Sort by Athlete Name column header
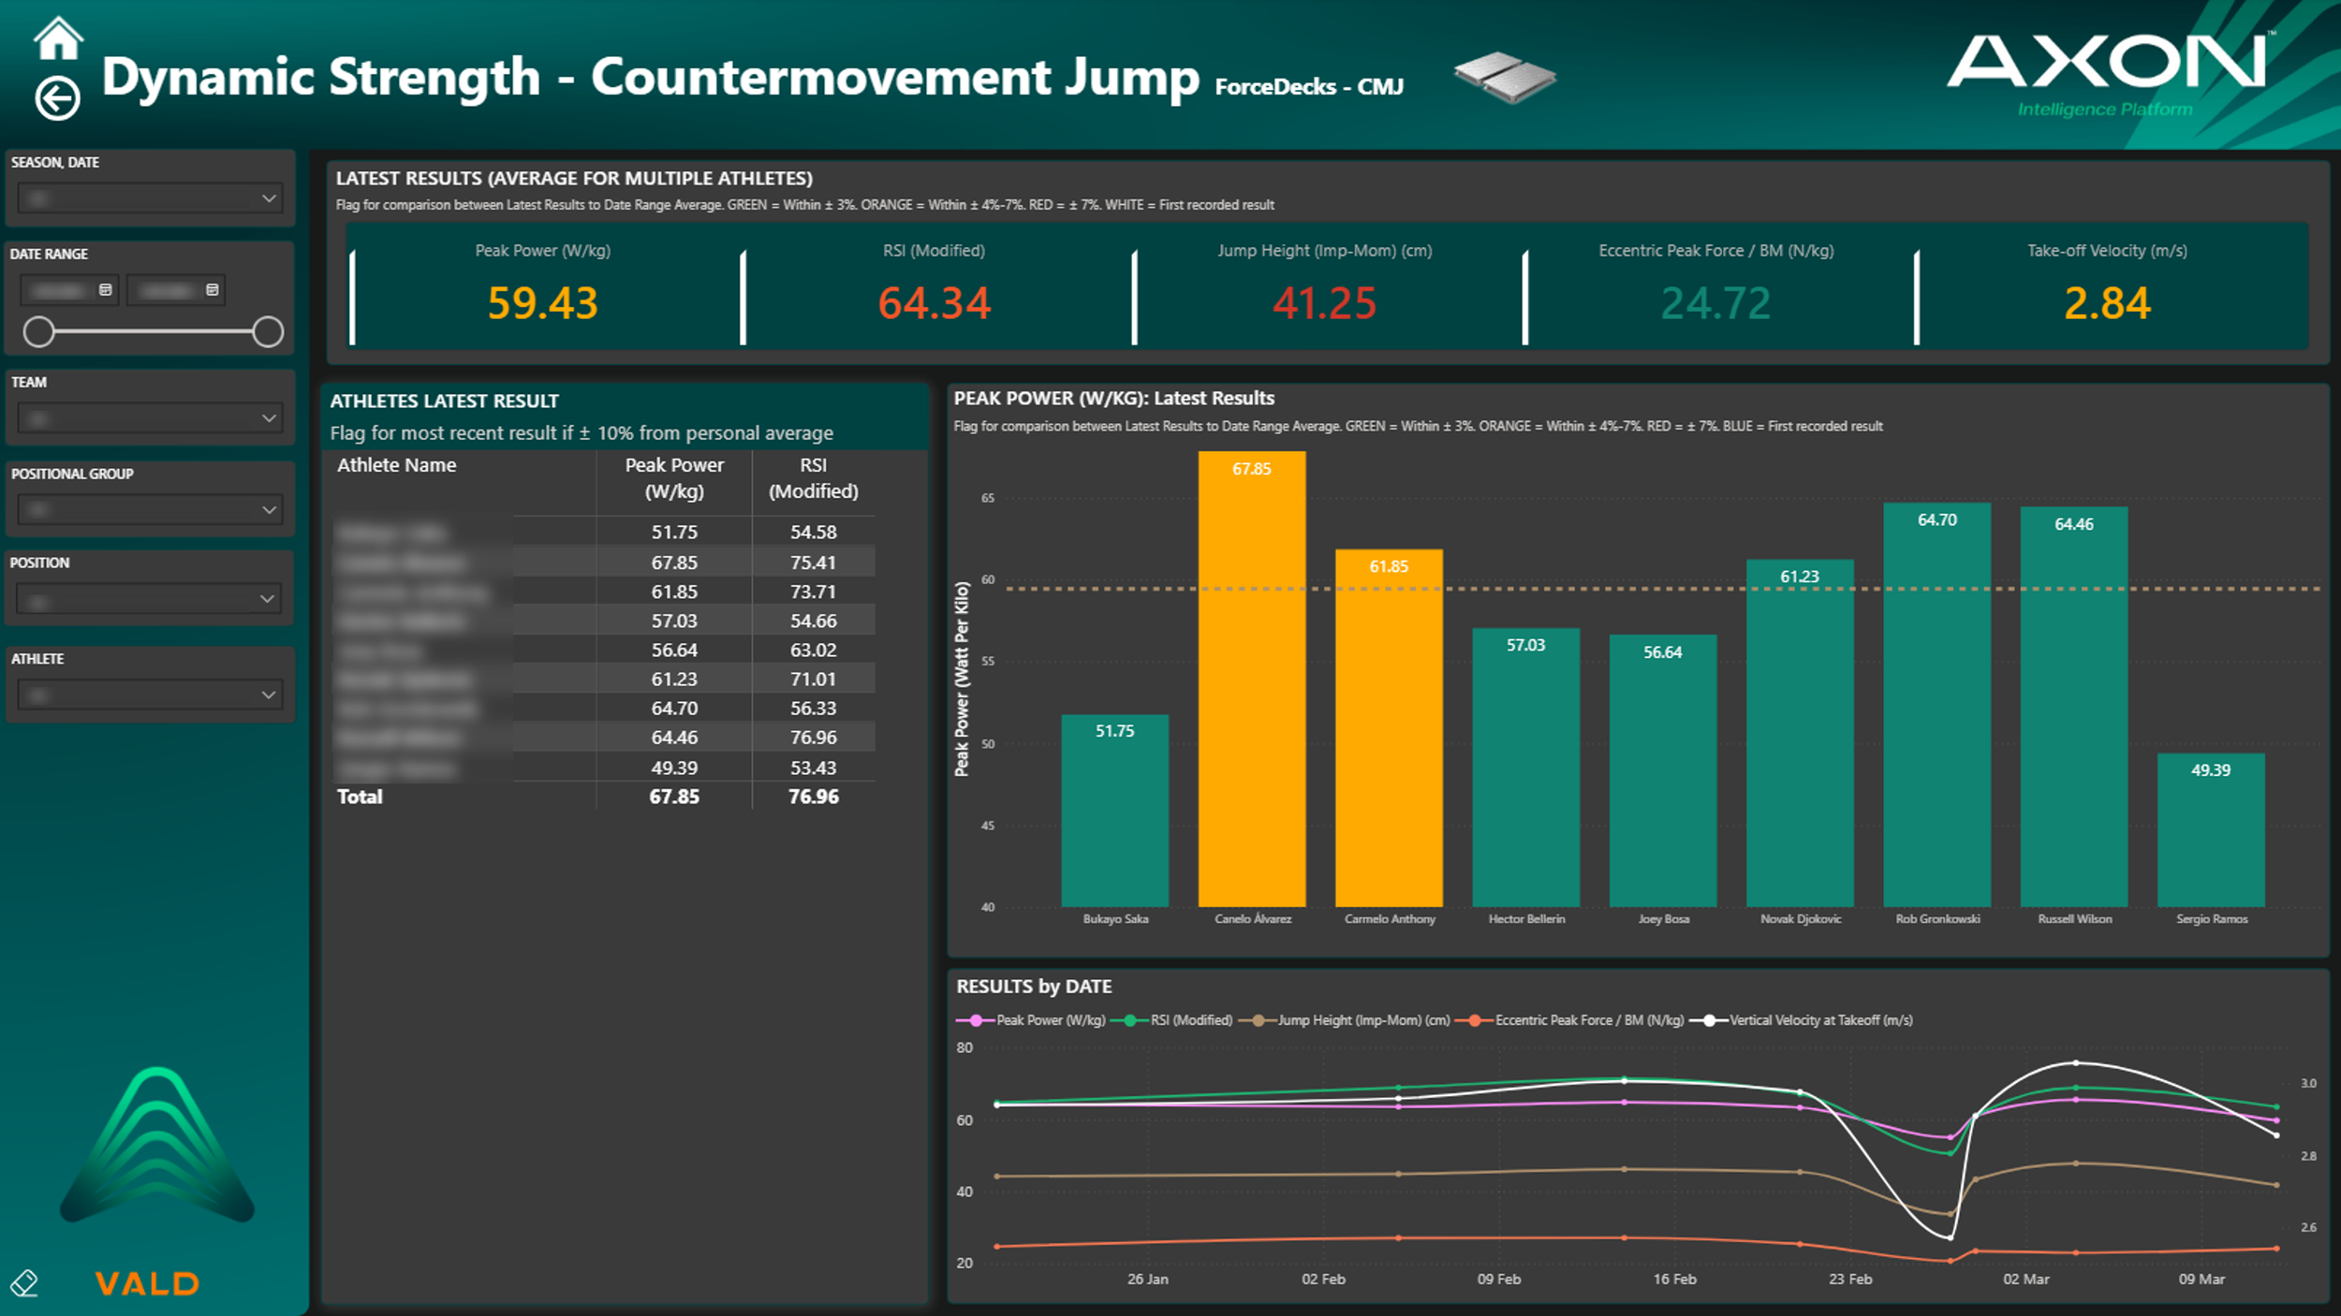Image resolution: width=2341 pixels, height=1316 pixels. click(397, 465)
